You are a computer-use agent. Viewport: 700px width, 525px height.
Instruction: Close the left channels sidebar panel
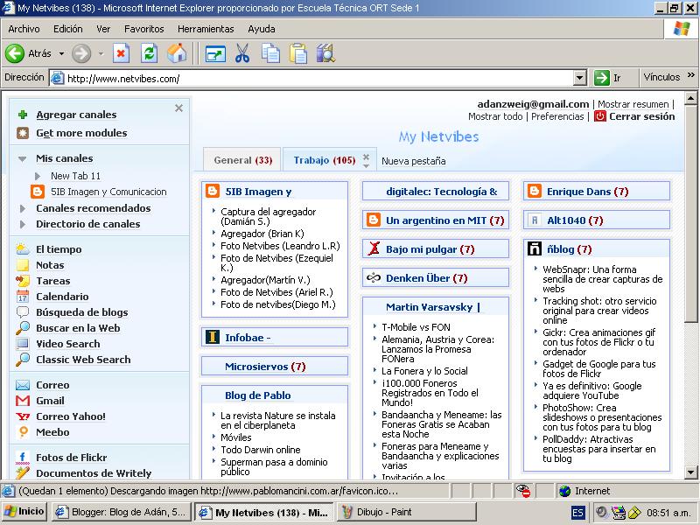pos(179,108)
